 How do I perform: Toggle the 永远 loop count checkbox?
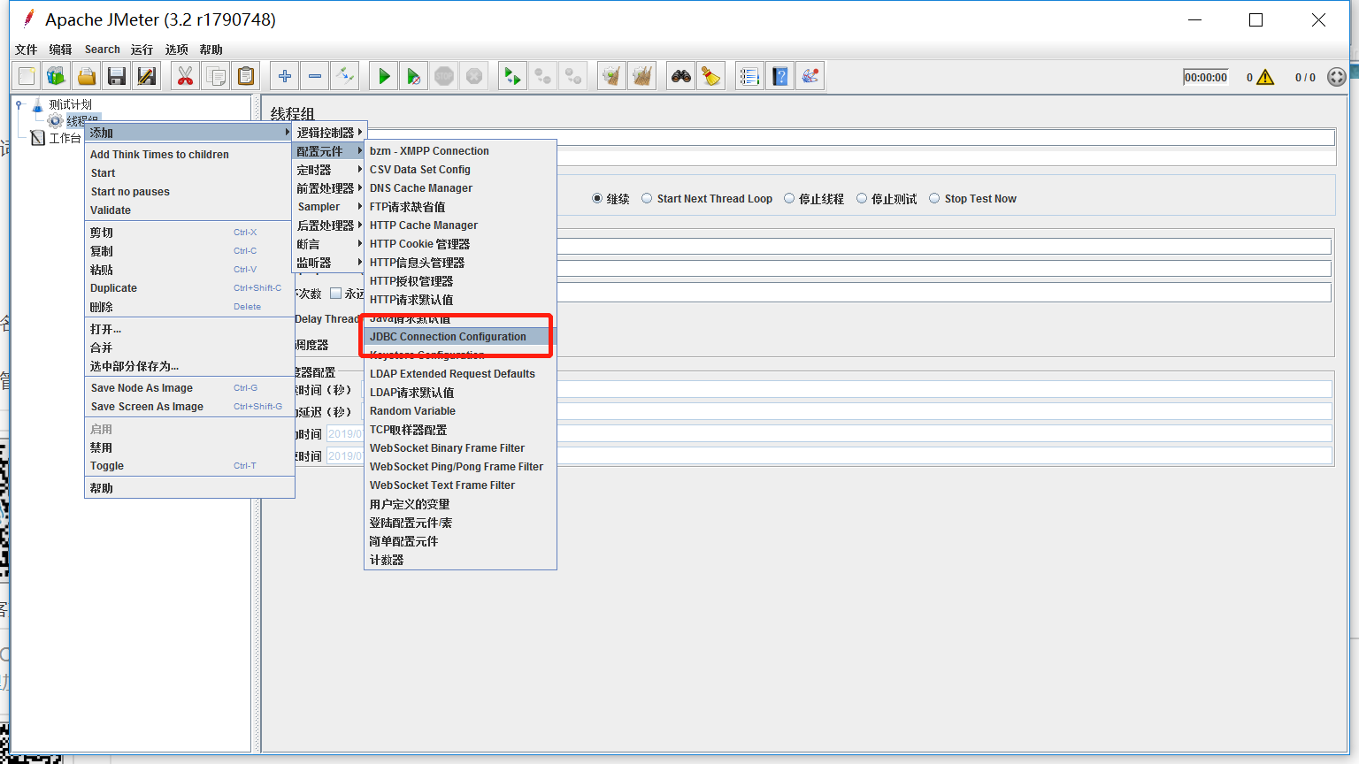click(x=335, y=293)
